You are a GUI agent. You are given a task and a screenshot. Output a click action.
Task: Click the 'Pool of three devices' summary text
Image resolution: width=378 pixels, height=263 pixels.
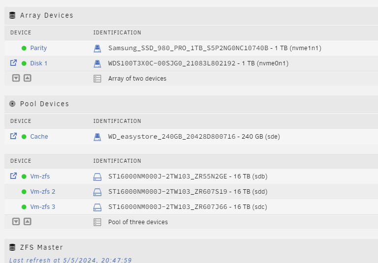click(x=138, y=222)
